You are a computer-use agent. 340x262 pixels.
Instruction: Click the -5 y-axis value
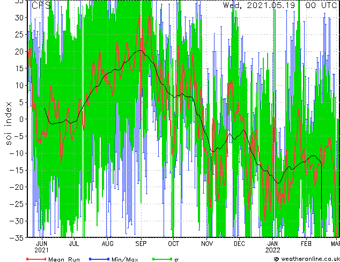19,136
